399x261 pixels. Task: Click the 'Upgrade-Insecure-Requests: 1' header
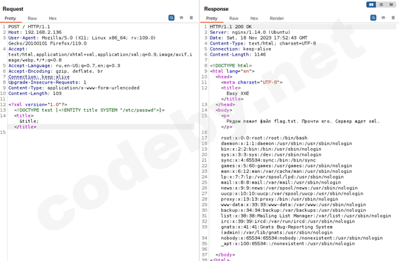coord(47,82)
